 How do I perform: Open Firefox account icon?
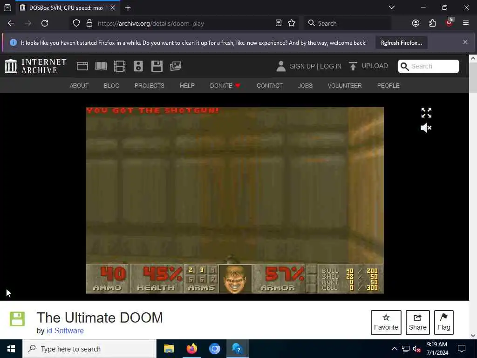416,23
